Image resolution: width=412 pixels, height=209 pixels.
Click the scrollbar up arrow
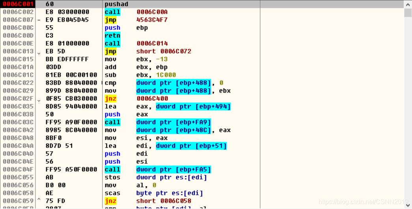tap(408, 4)
